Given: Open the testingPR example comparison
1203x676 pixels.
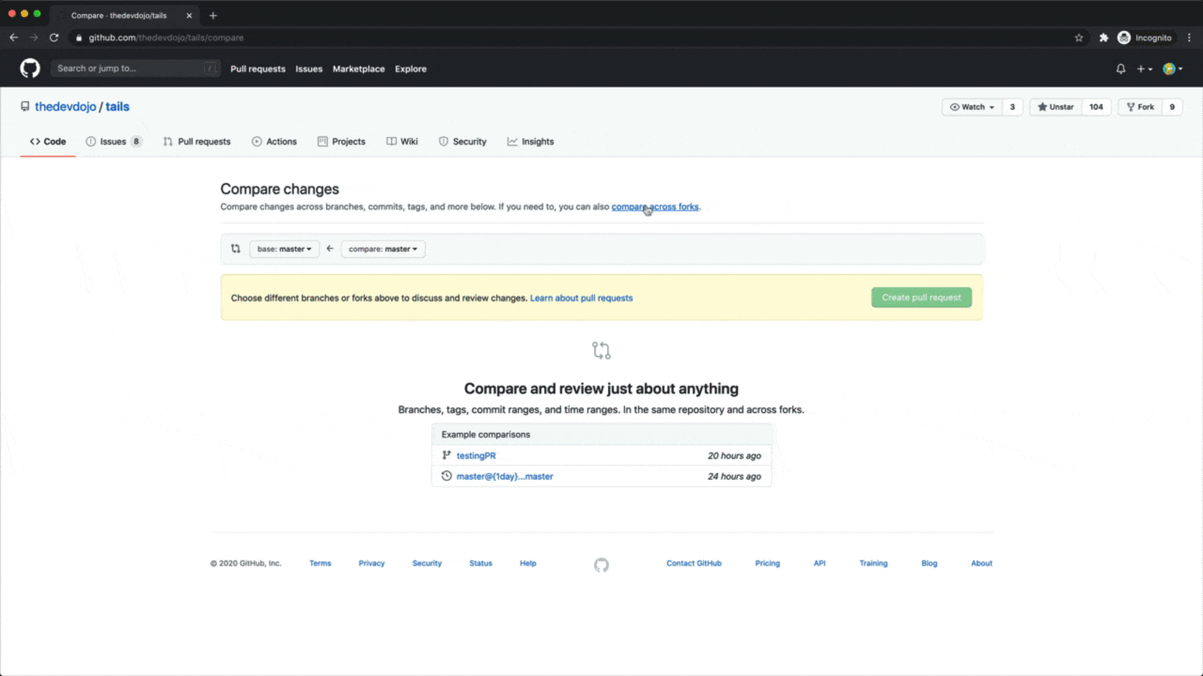Looking at the screenshot, I should point(476,456).
